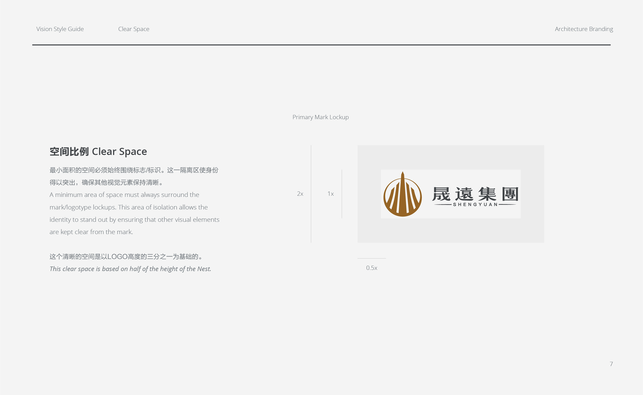This screenshot has height=395, width=643.
Task: Click the line starting 'mark/logotype lockups'
Action: [129, 207]
